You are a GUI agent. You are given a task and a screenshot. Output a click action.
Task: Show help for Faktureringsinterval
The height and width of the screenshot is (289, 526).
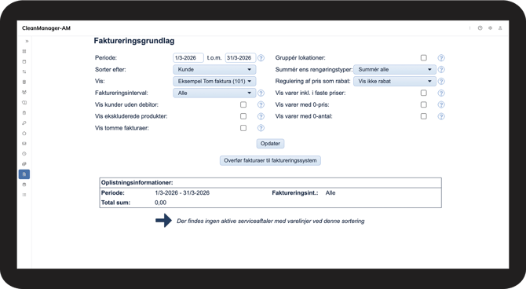point(261,93)
